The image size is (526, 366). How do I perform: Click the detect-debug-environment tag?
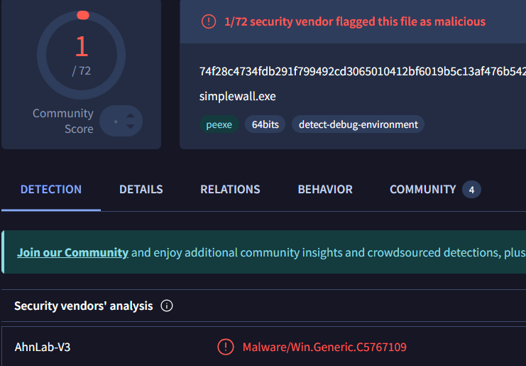[x=358, y=124]
